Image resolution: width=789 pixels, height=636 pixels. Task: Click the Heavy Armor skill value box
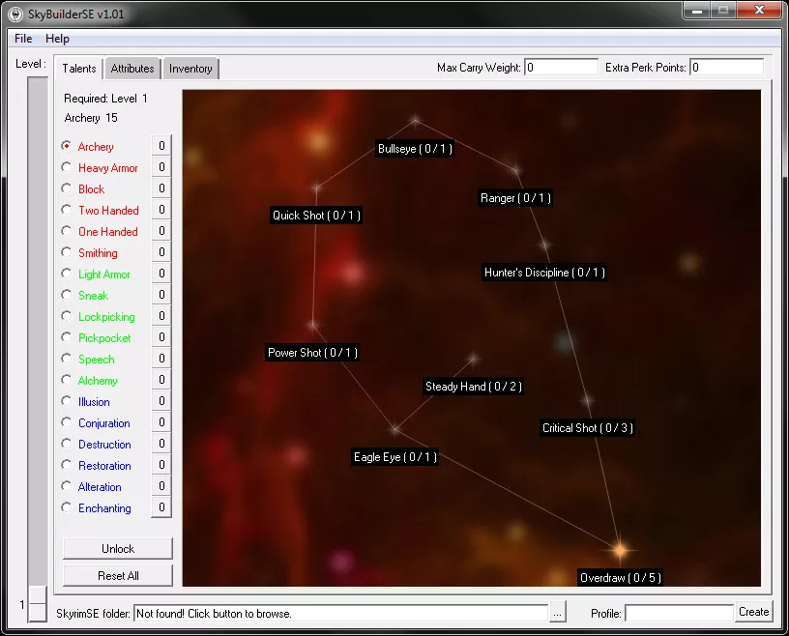pos(161,166)
